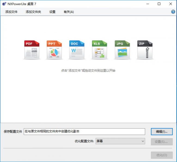The height and width of the screenshot is (162, 177).
Task: Click the green XLS spreadsheet icon
Action: (99, 50)
